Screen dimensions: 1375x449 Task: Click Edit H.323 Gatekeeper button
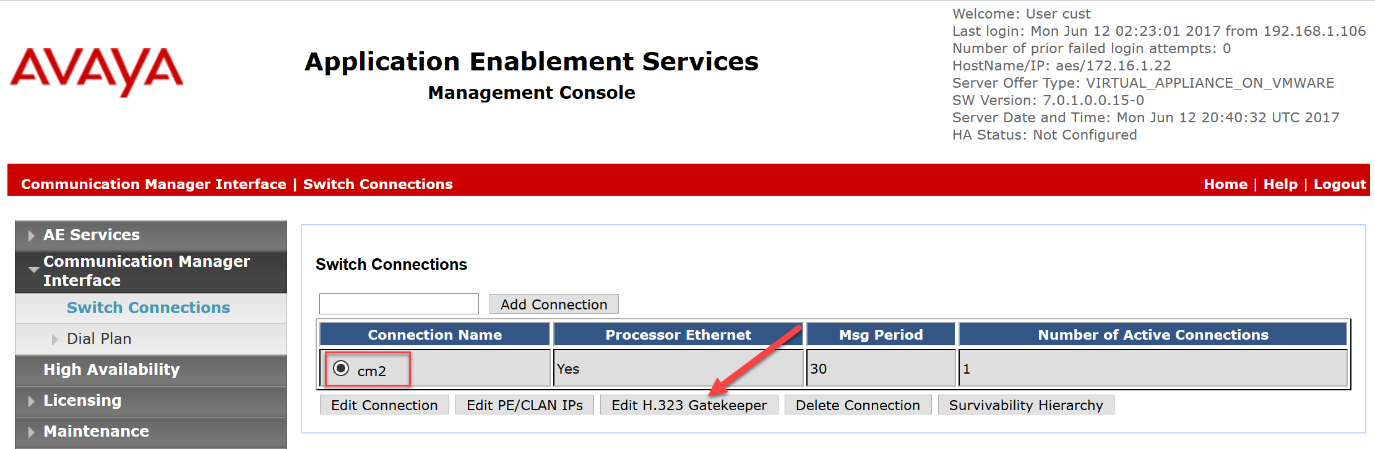click(689, 405)
